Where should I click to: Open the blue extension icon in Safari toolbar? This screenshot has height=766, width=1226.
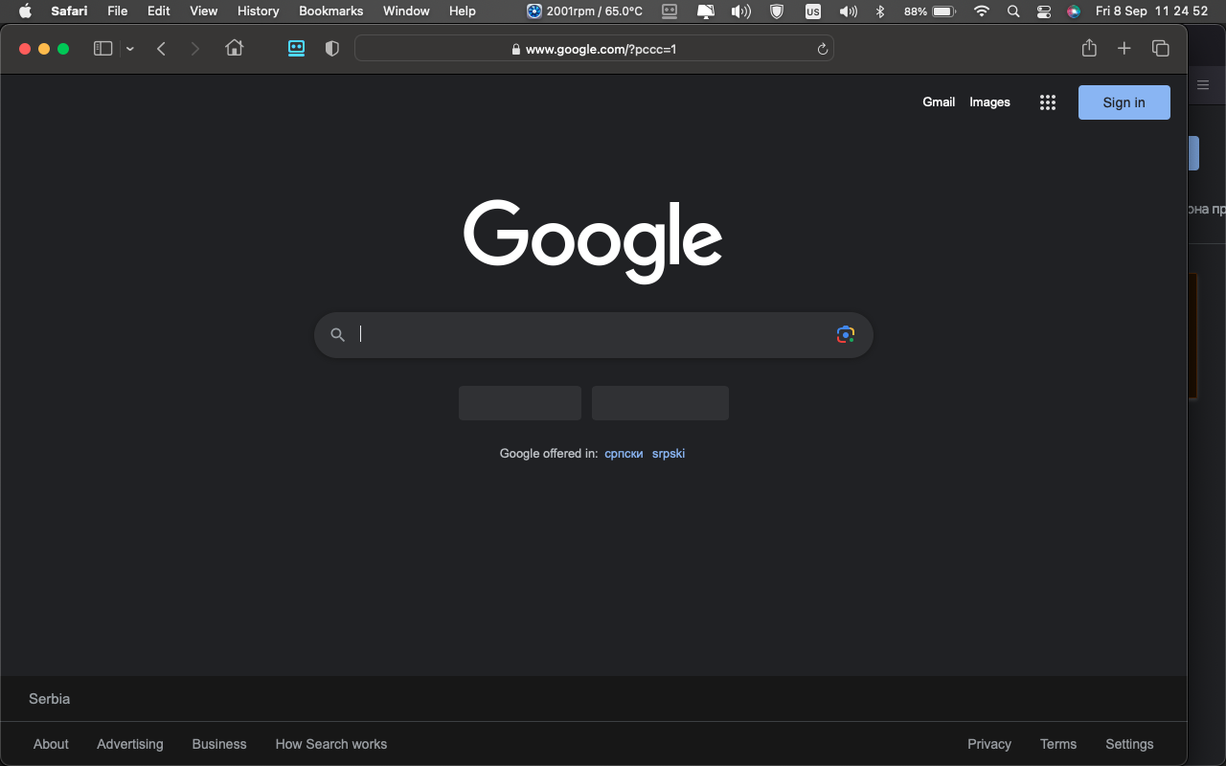[297, 49]
